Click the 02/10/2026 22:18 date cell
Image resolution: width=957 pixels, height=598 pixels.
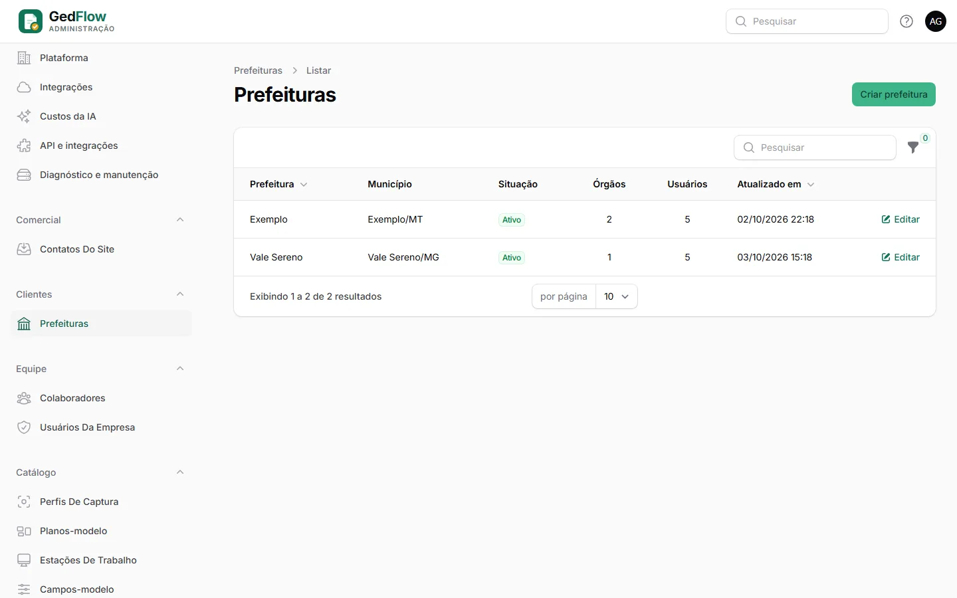776,219
